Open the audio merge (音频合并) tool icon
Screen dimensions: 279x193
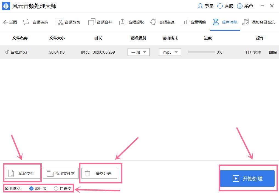[92, 22]
